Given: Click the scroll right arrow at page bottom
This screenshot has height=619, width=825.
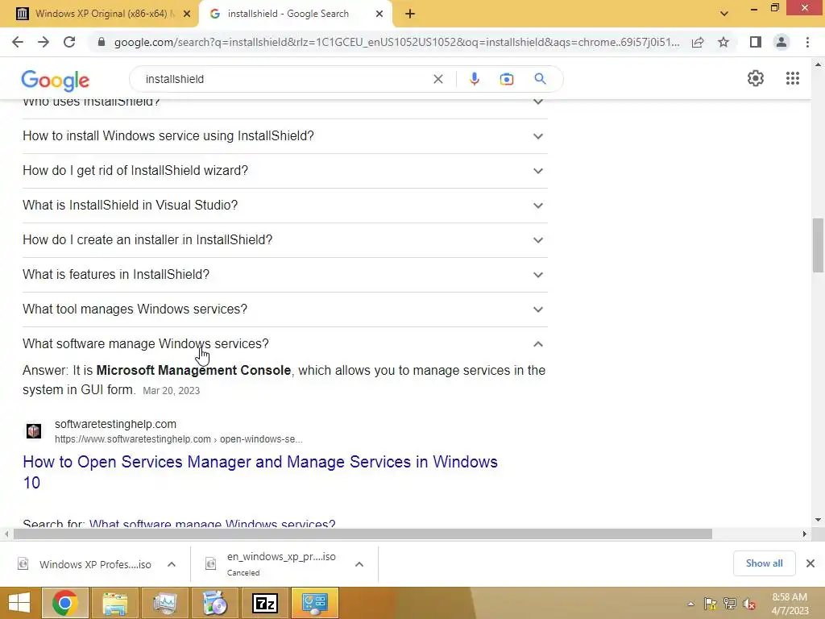Looking at the screenshot, I should [x=805, y=534].
